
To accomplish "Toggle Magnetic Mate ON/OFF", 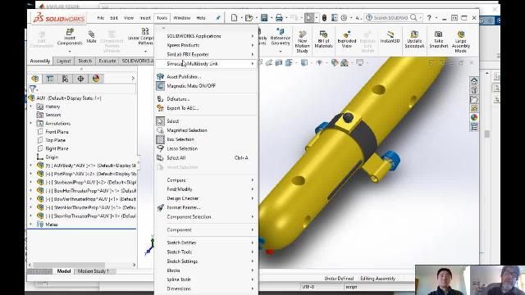I will pos(191,86).
